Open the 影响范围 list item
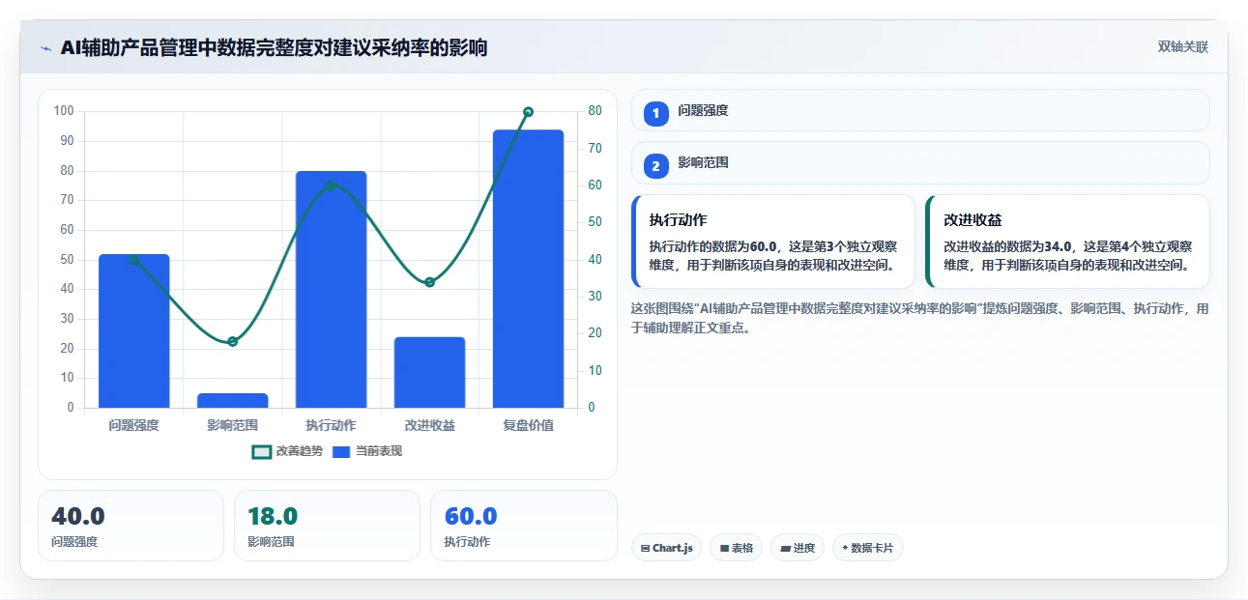The width and height of the screenshot is (1248, 600). pos(920,162)
